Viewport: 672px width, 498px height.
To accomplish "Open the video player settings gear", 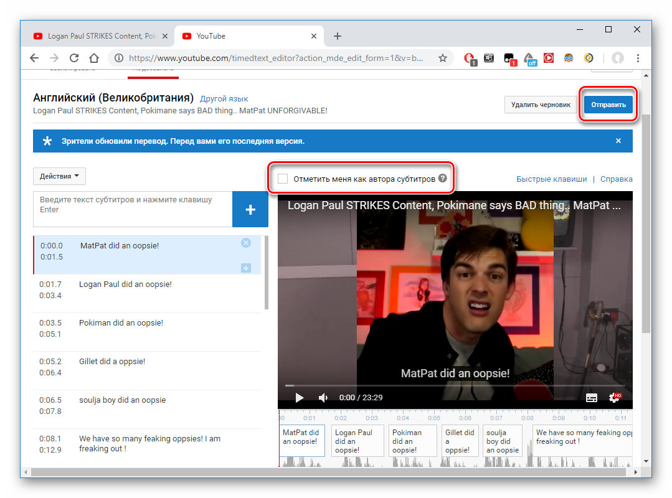I will tap(614, 398).
